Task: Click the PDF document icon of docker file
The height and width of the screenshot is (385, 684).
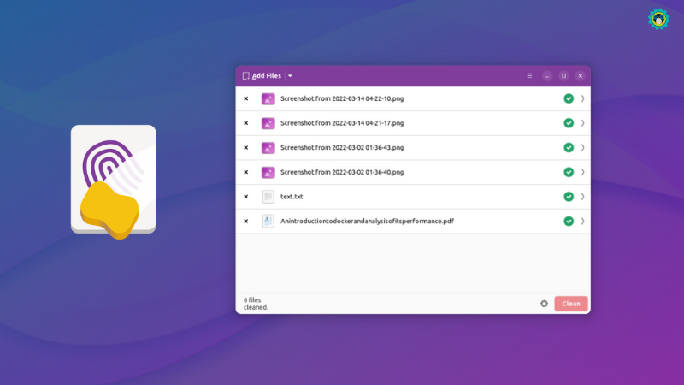Action: click(268, 221)
